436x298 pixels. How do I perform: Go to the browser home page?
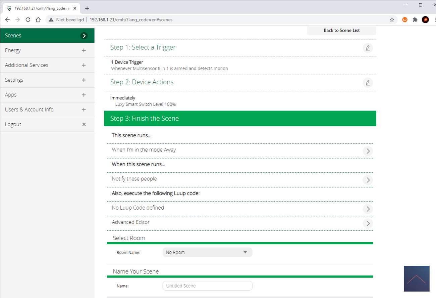click(x=38, y=20)
